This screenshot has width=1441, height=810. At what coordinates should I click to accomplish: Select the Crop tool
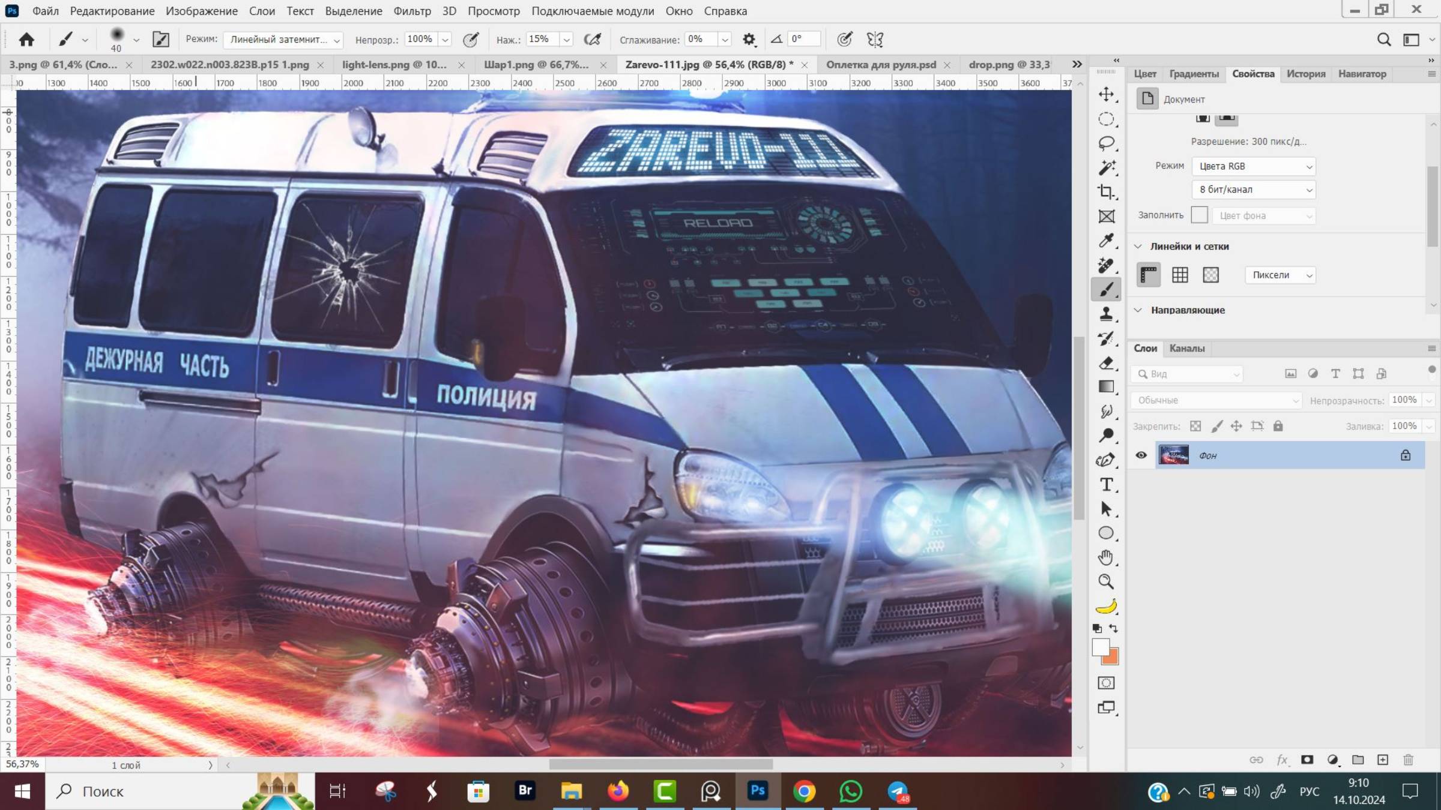pos(1106,192)
